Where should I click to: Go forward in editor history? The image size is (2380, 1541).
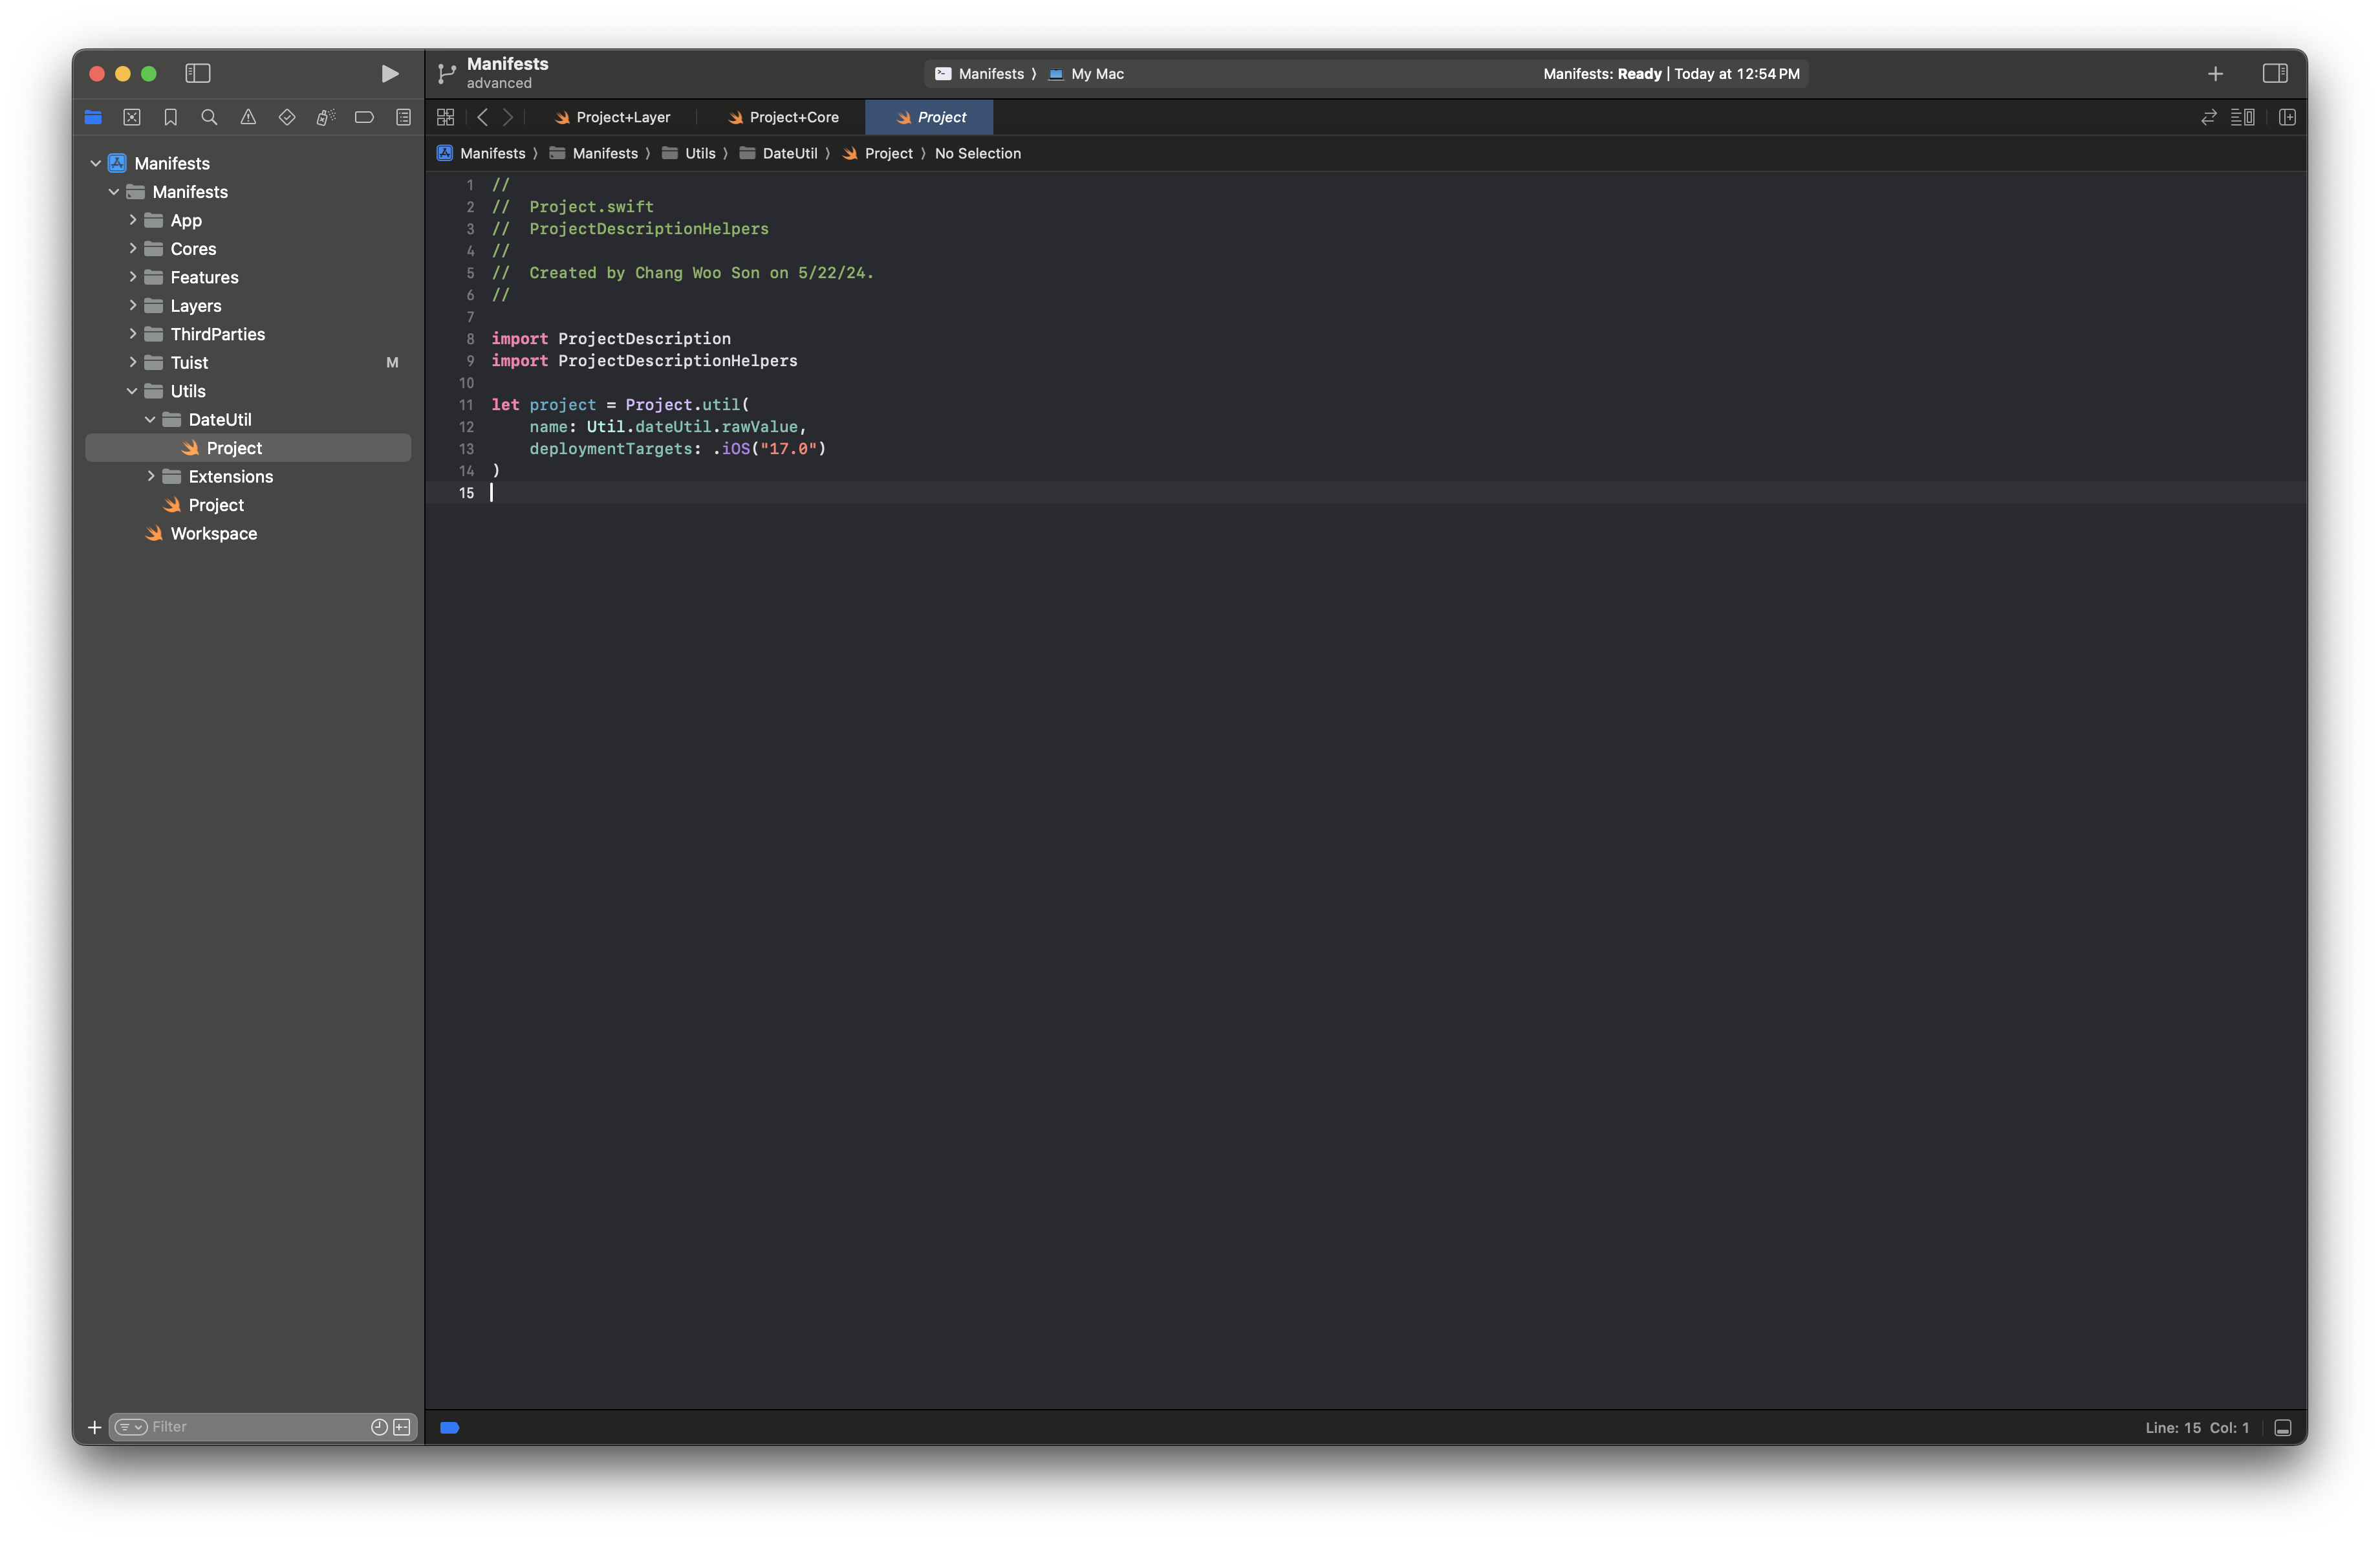click(x=508, y=117)
